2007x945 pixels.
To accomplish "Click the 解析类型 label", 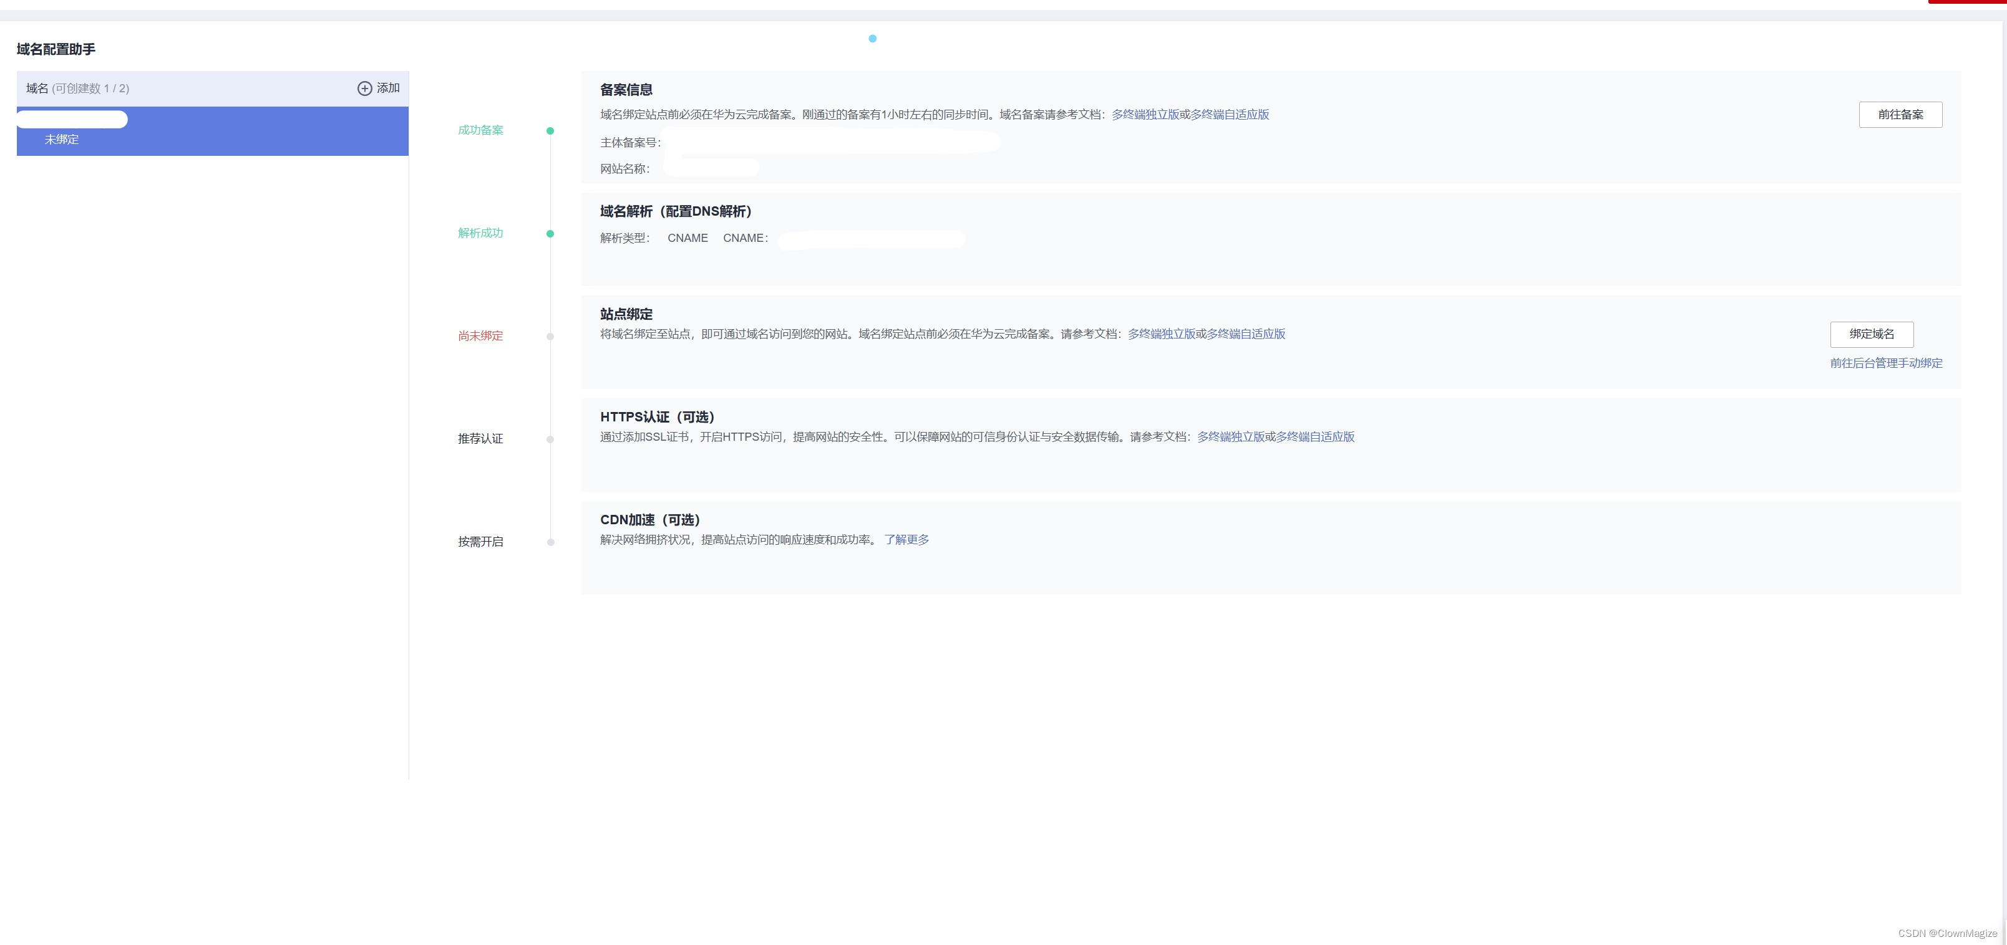I will pos(624,237).
